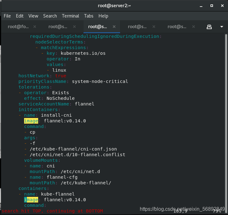Click 'kubernetes.io/os' key value
This screenshot has height=215, width=228.
(x=83, y=53)
